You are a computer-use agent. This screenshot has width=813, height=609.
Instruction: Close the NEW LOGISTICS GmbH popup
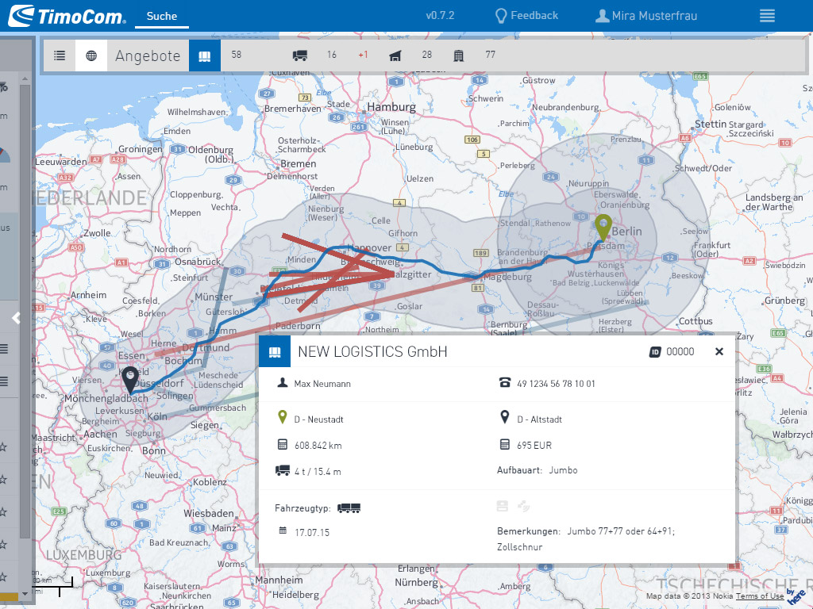click(x=719, y=351)
